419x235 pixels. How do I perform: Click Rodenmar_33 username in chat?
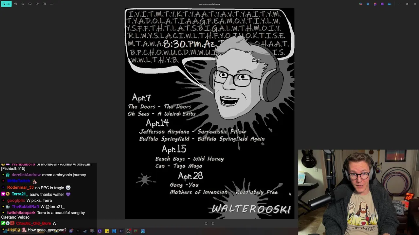click(x=20, y=188)
